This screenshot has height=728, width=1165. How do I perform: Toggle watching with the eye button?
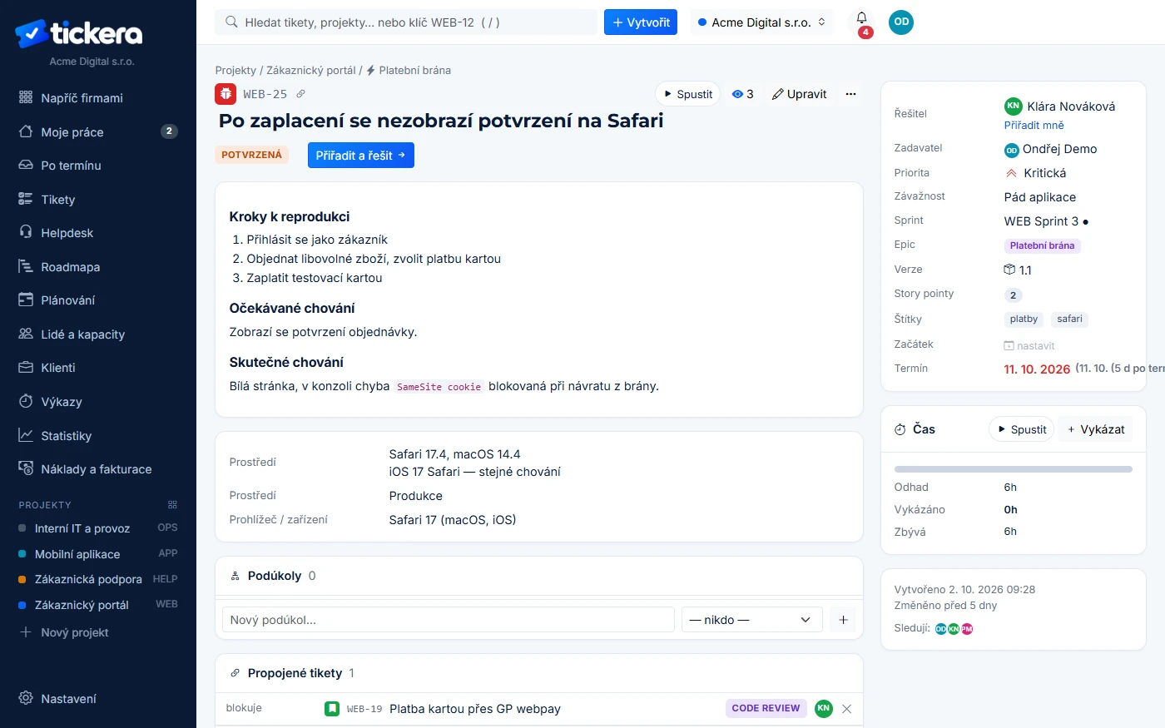(x=742, y=94)
